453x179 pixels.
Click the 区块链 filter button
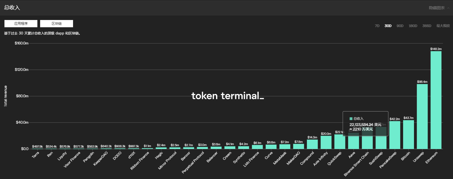click(x=57, y=24)
